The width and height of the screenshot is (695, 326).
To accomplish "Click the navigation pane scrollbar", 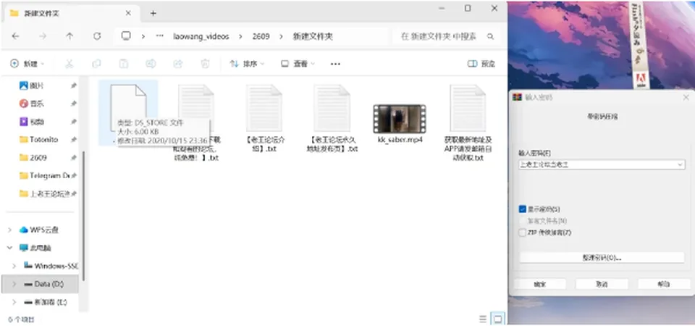I will 83,216.
